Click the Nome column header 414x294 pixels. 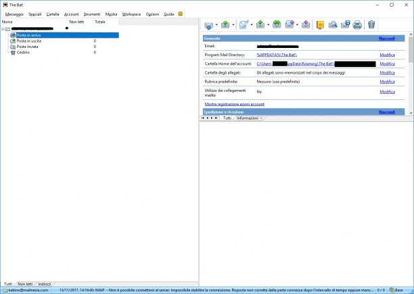click(x=34, y=22)
